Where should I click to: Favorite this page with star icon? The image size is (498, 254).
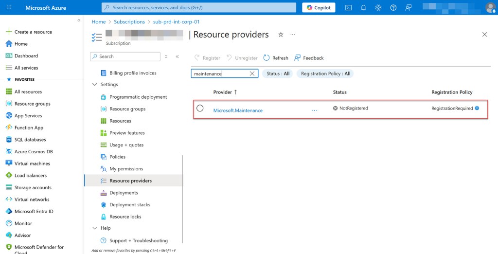click(x=281, y=35)
